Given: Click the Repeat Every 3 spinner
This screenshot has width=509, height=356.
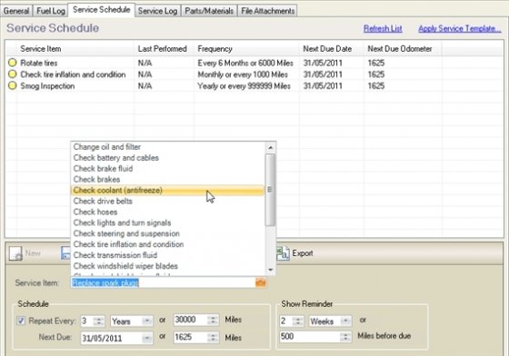Looking at the screenshot, I should (99, 321).
